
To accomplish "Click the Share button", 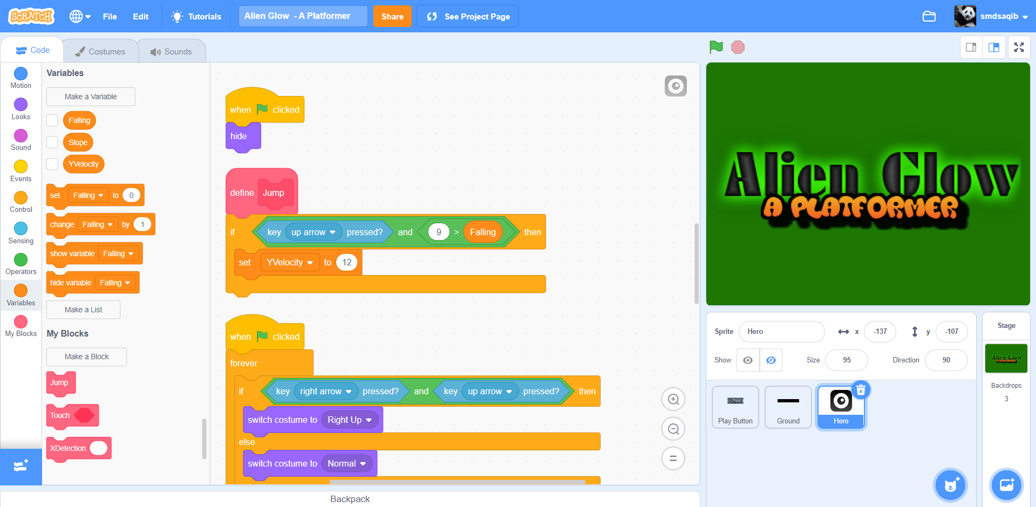I will 392,16.
